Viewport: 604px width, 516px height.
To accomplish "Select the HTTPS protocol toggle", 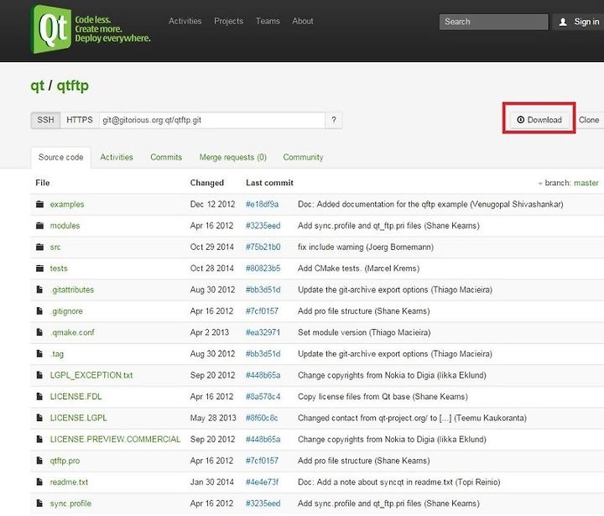I will coord(80,120).
